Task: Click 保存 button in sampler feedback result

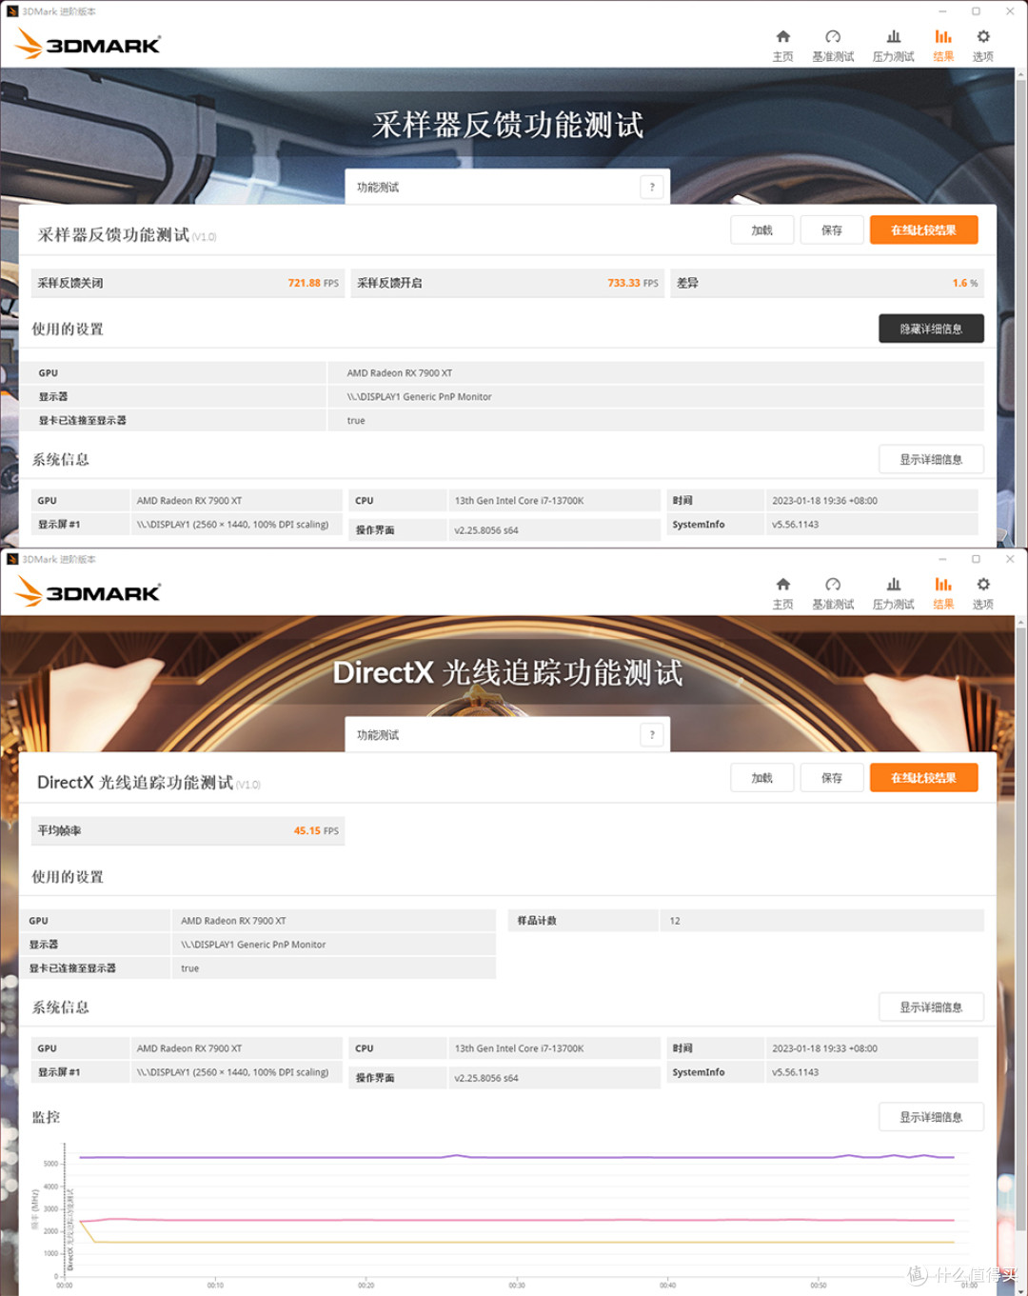Action: (832, 230)
